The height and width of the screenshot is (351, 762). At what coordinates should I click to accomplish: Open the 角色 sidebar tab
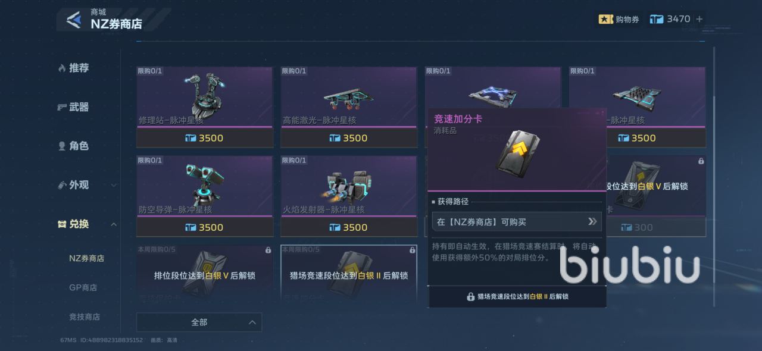tap(73, 146)
